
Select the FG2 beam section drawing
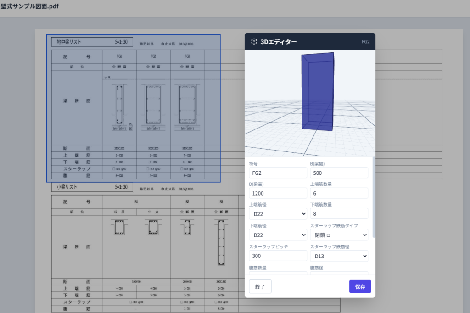(x=153, y=105)
